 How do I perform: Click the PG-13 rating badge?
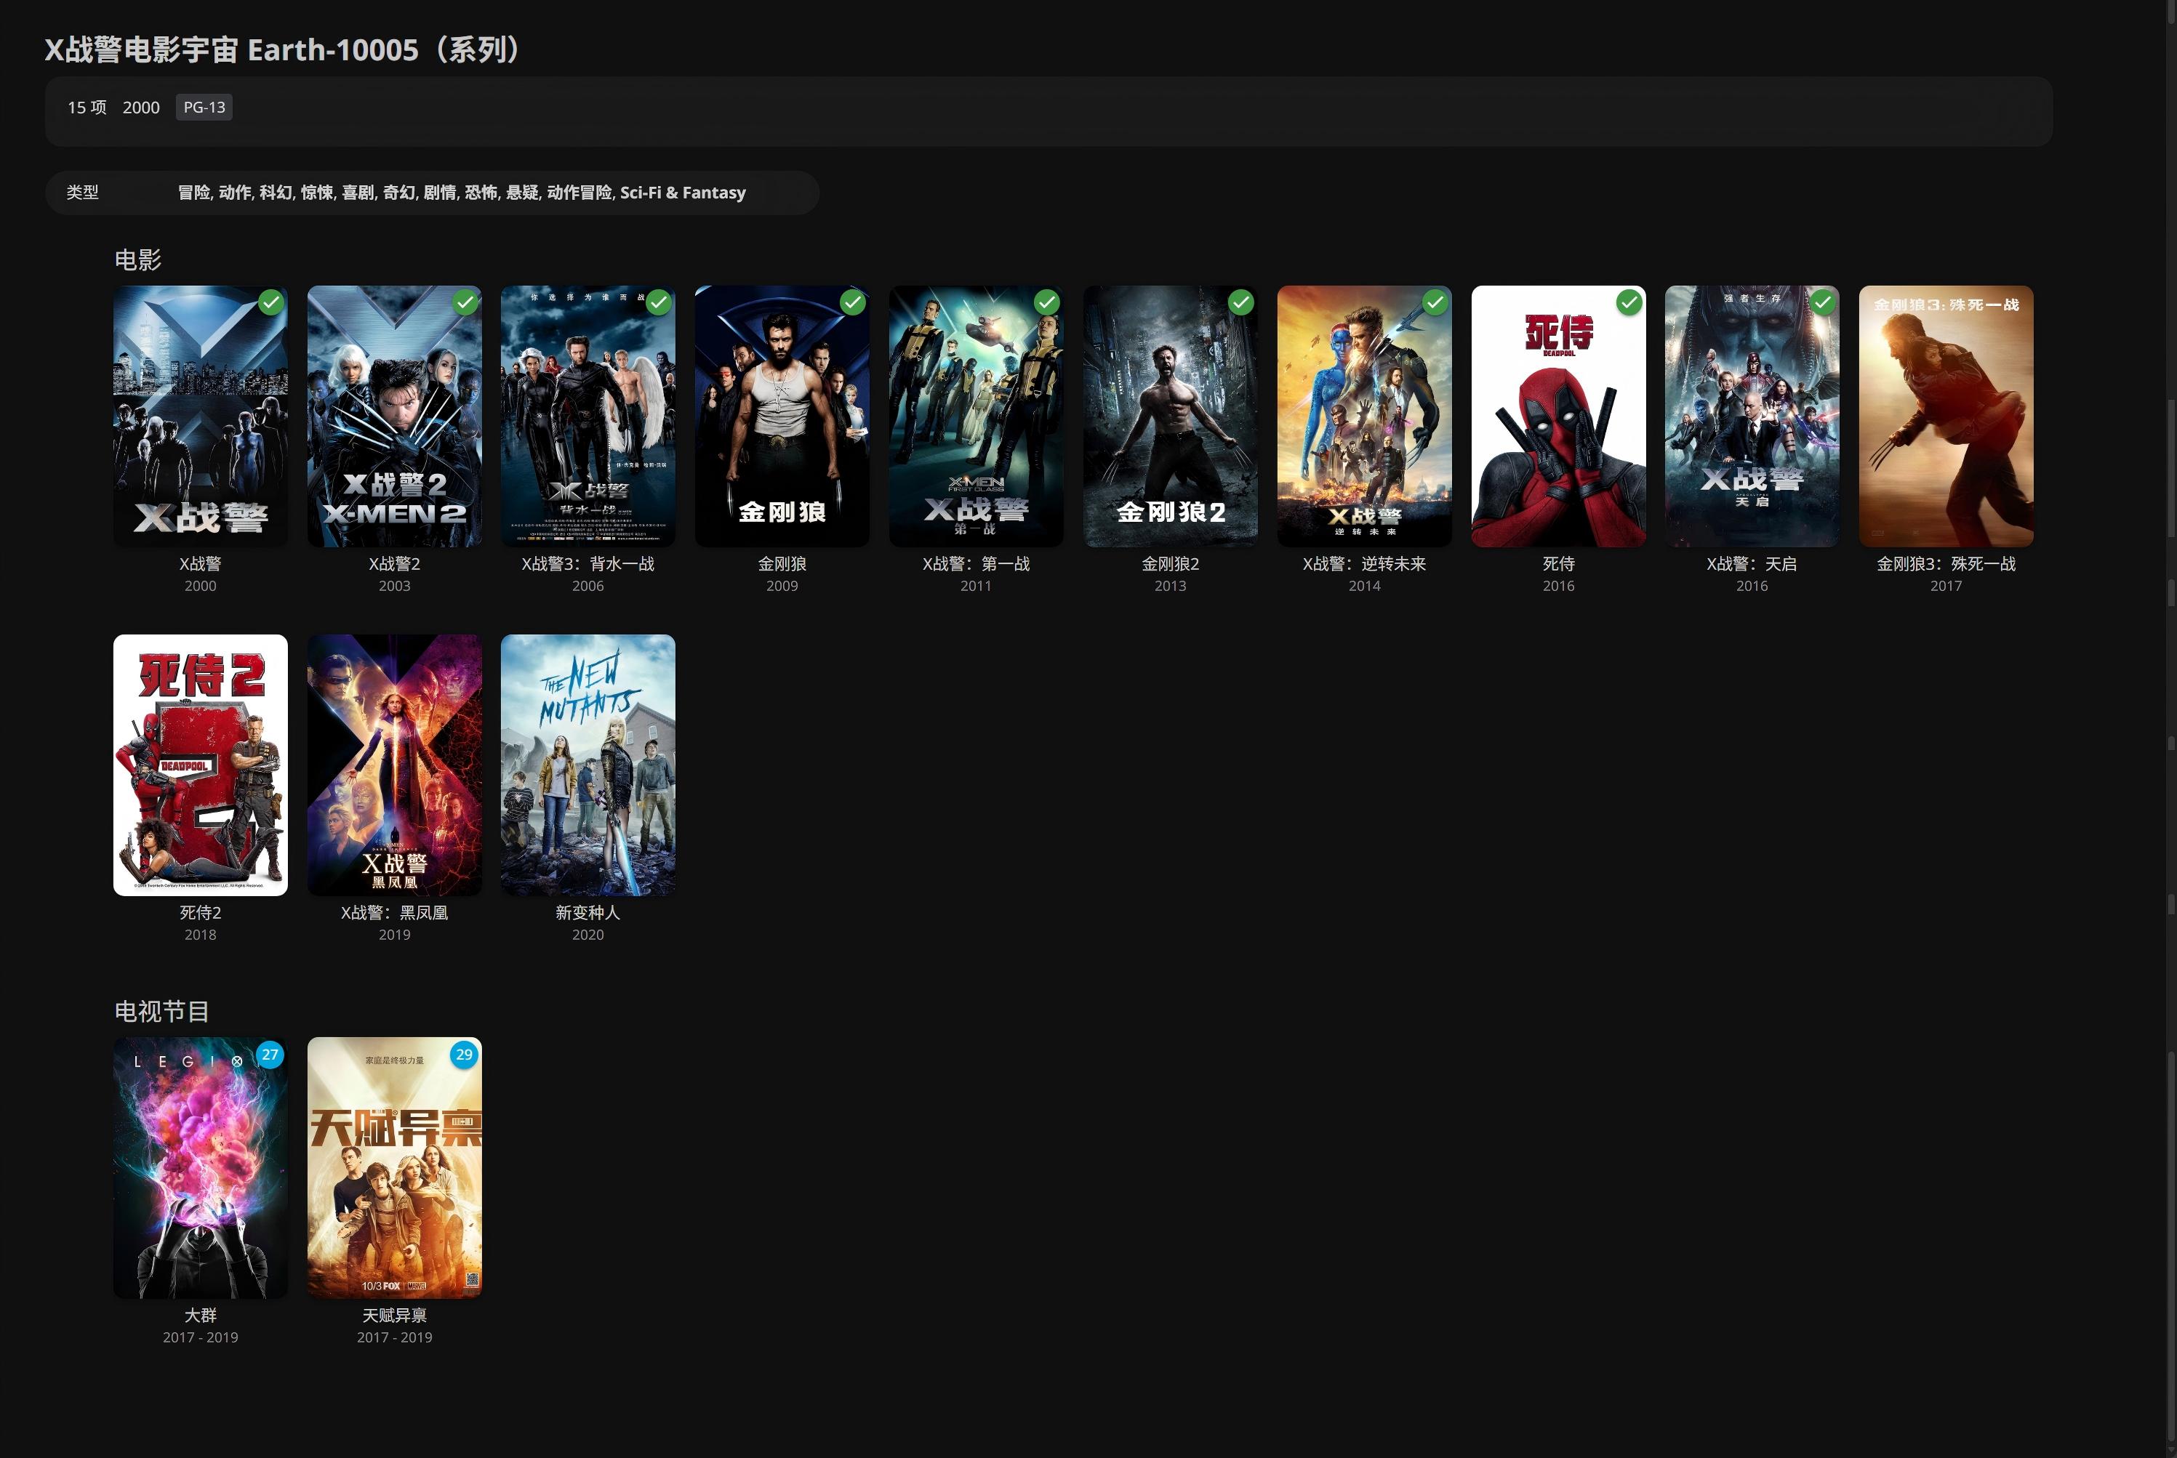tap(204, 107)
